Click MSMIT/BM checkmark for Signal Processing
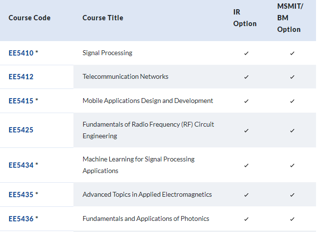Image resolution: width=317 pixels, height=232 pixels. (292, 53)
